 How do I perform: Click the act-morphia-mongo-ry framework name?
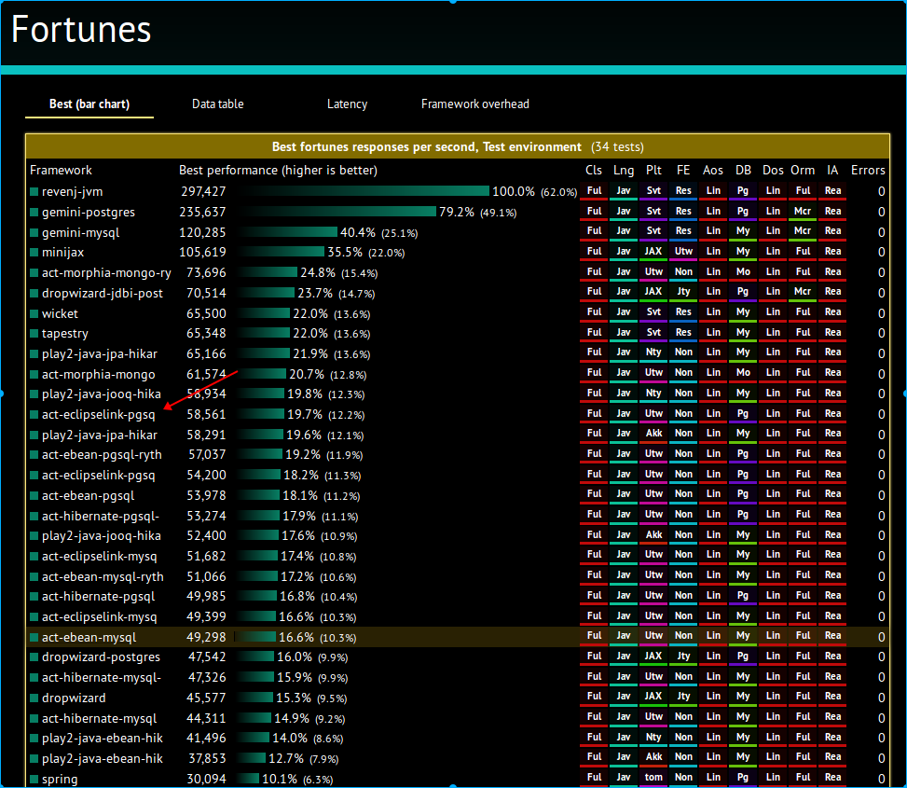pos(106,272)
